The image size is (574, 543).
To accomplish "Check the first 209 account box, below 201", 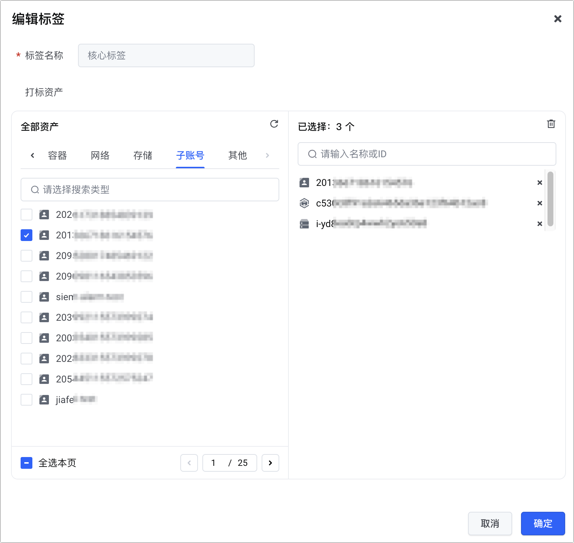I will point(26,256).
